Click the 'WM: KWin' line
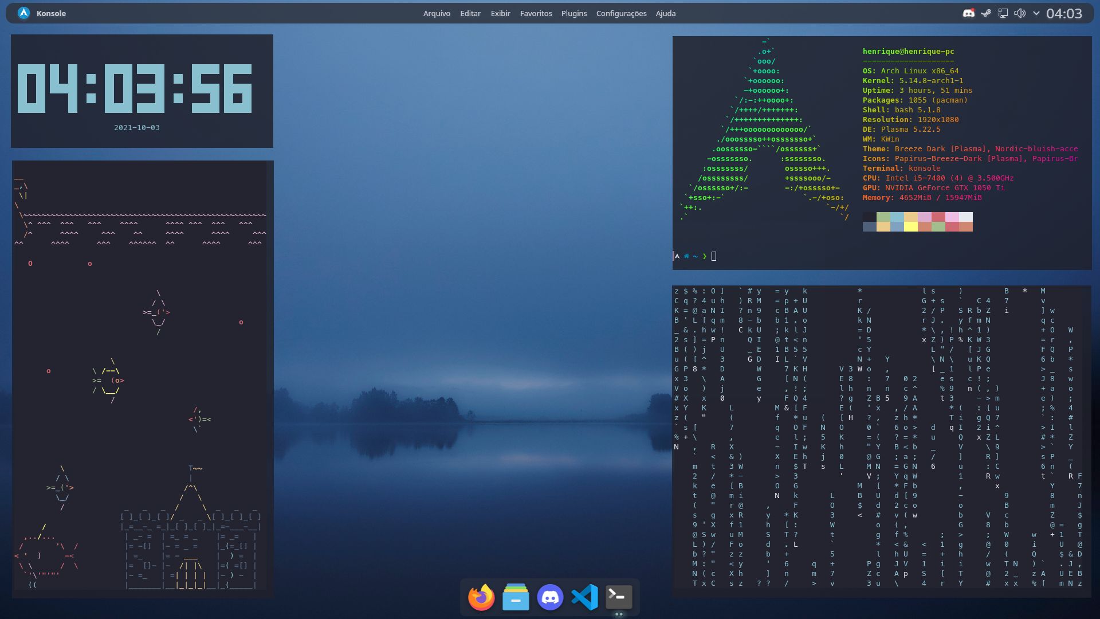Image resolution: width=1100 pixels, height=619 pixels. tap(881, 139)
